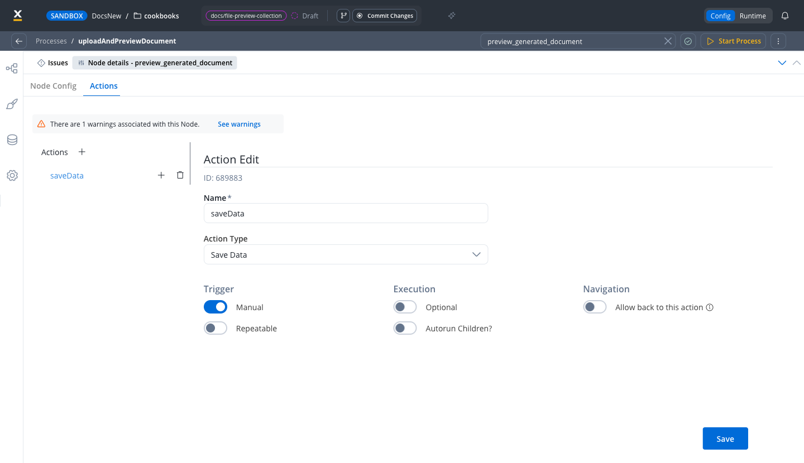Expand the panel with up chevron
The height and width of the screenshot is (463, 804).
(797, 63)
